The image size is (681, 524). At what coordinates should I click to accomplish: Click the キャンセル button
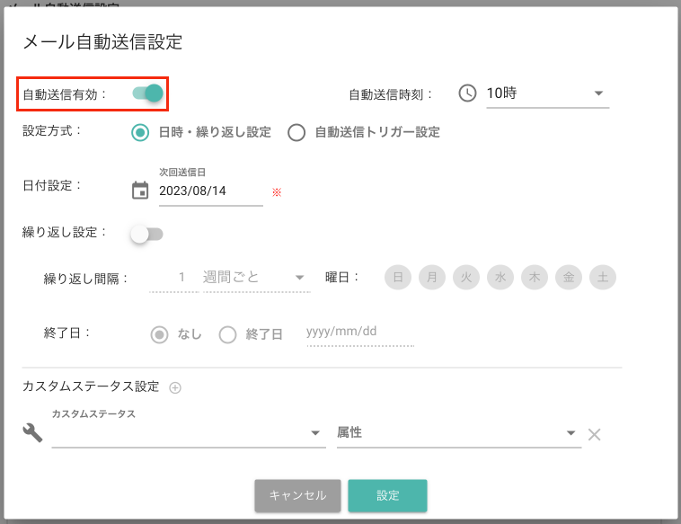(297, 495)
